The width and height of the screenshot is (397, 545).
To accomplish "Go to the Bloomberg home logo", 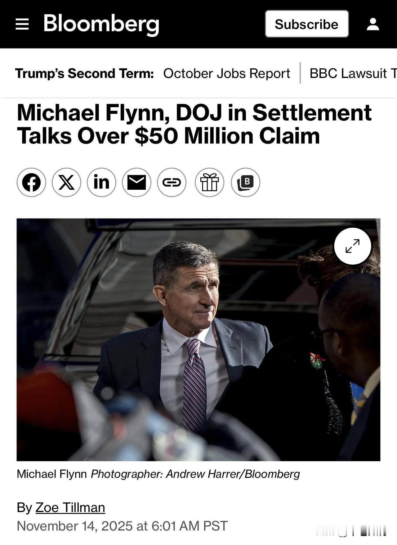I will point(101,24).
